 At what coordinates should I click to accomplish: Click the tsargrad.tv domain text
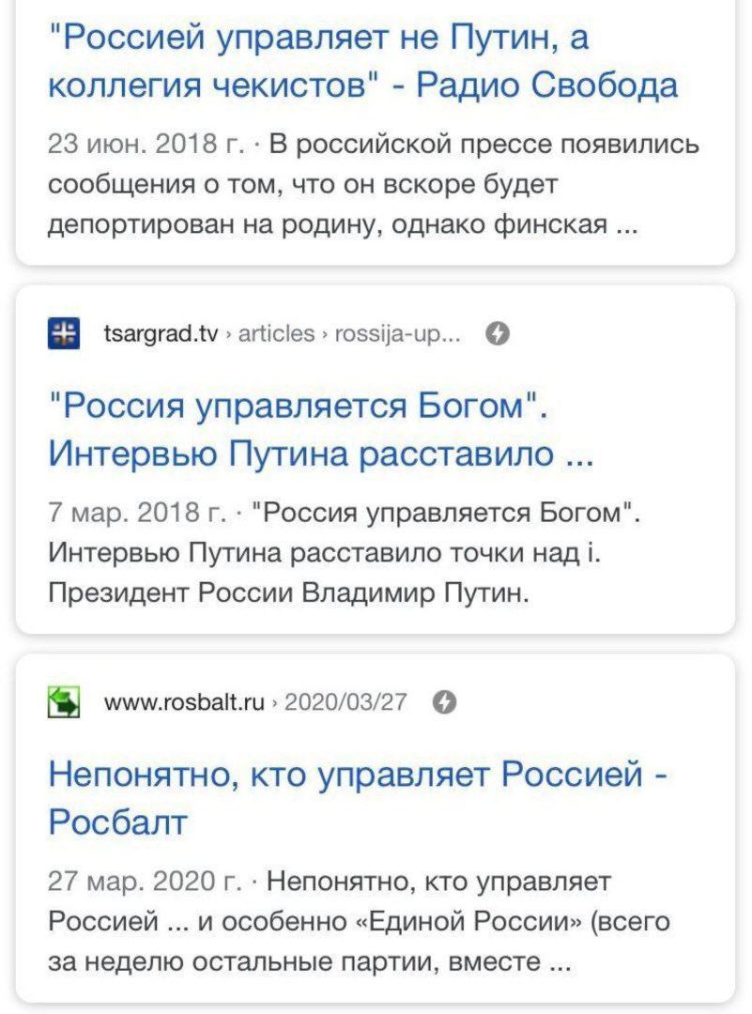click(x=161, y=333)
